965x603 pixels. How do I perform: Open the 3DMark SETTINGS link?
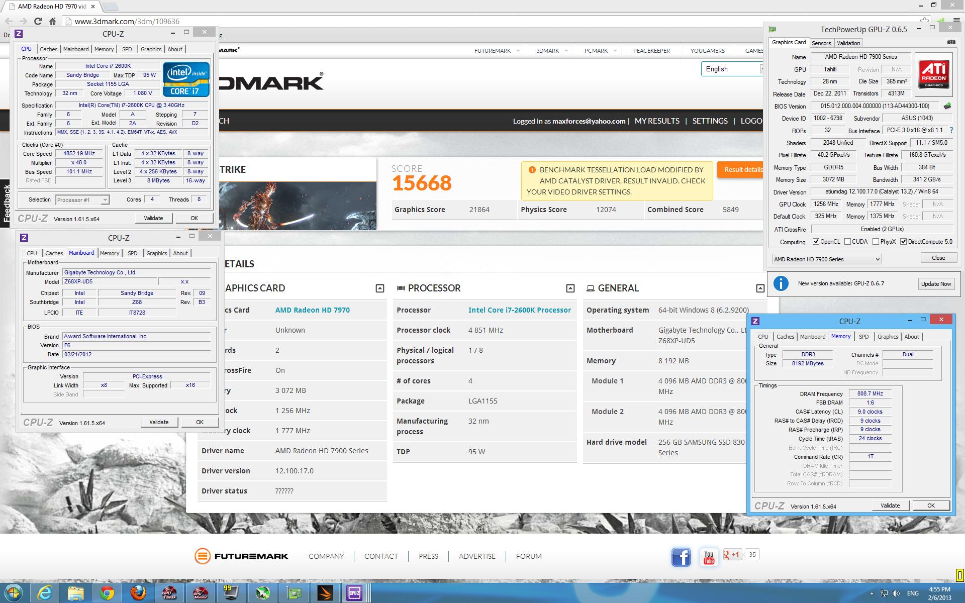point(710,121)
